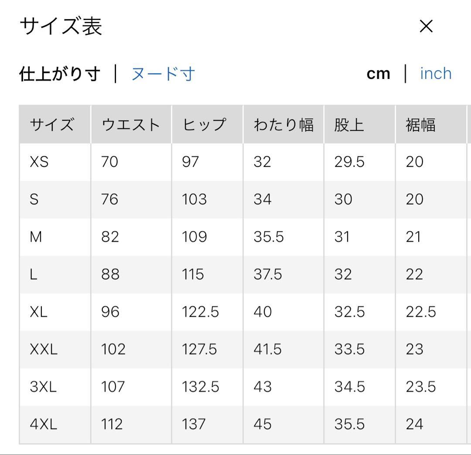
Task: Click the ウエスト column header
Action: (131, 125)
